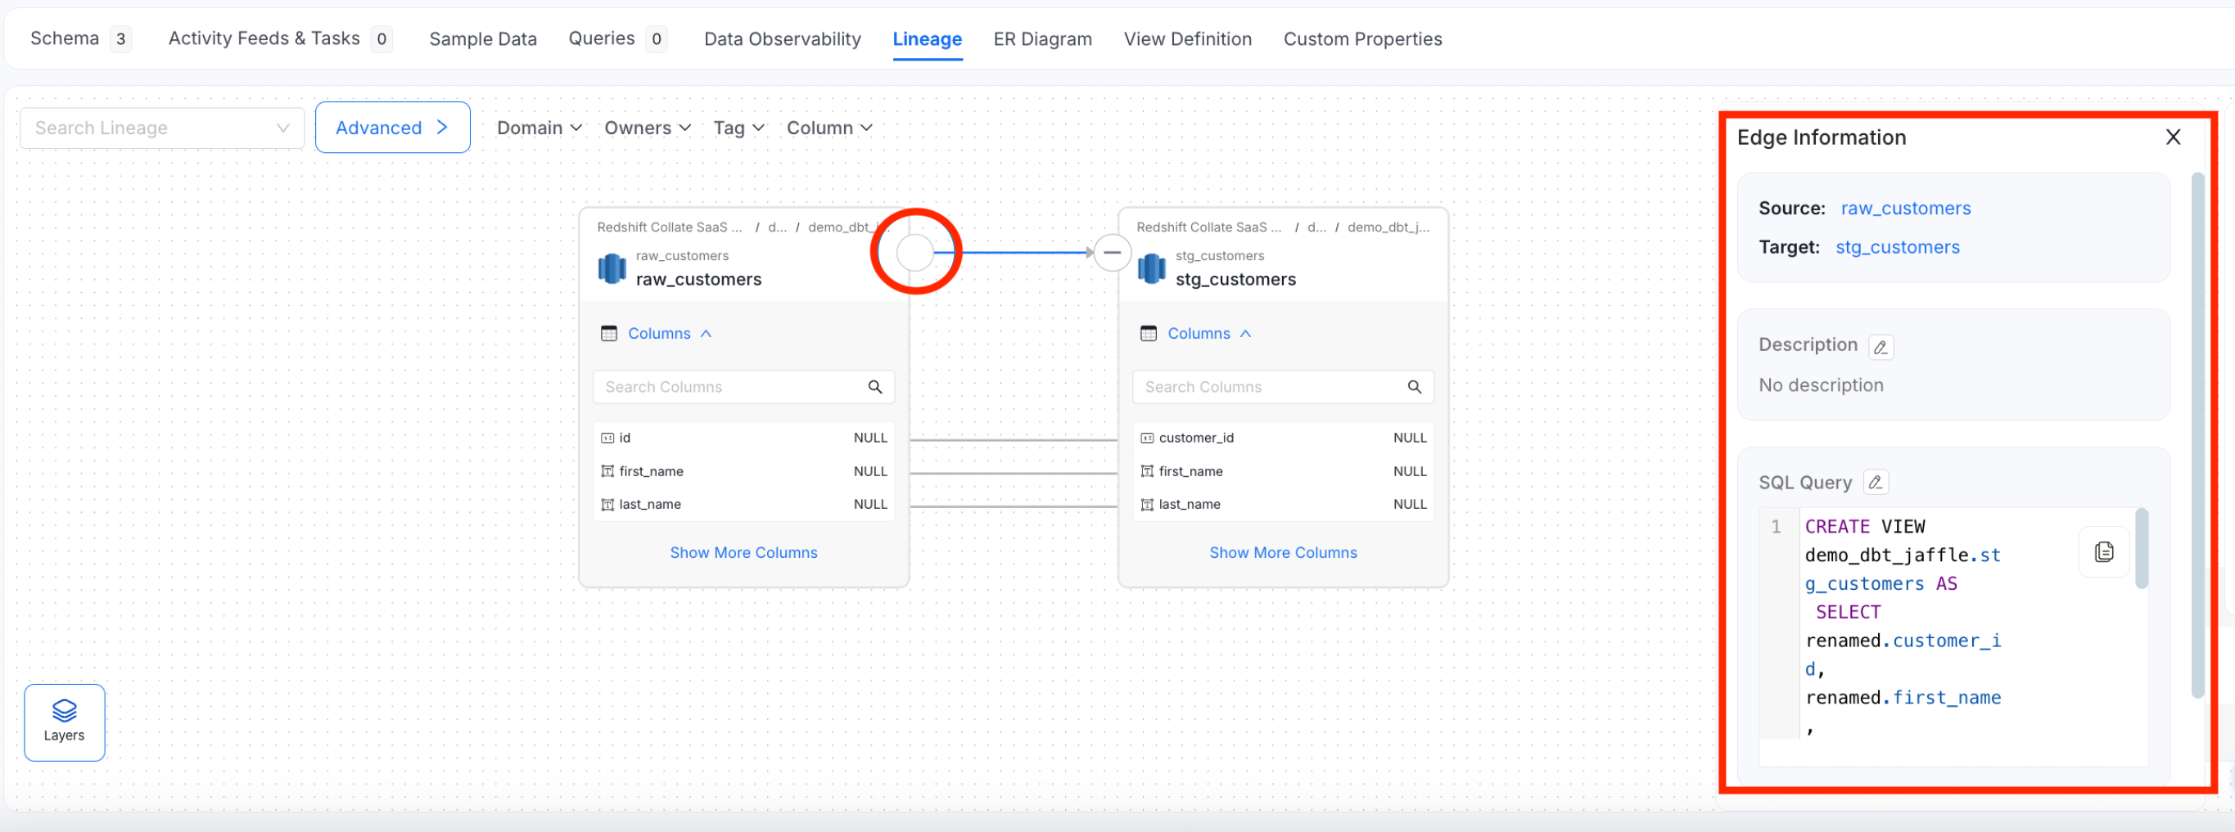
Task: Click the Edge Information panel scrollbar
Action: pos(2197,435)
